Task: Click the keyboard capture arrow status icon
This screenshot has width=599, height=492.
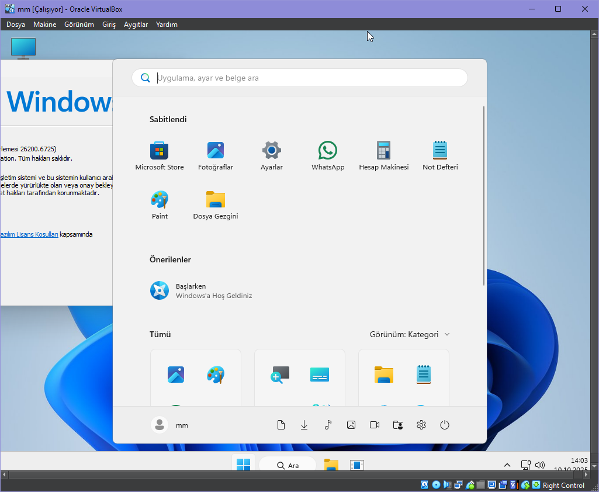Action: (536, 485)
